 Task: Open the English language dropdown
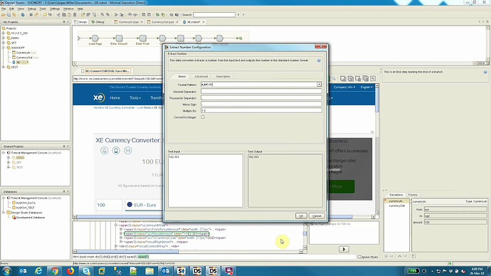pos(366,87)
